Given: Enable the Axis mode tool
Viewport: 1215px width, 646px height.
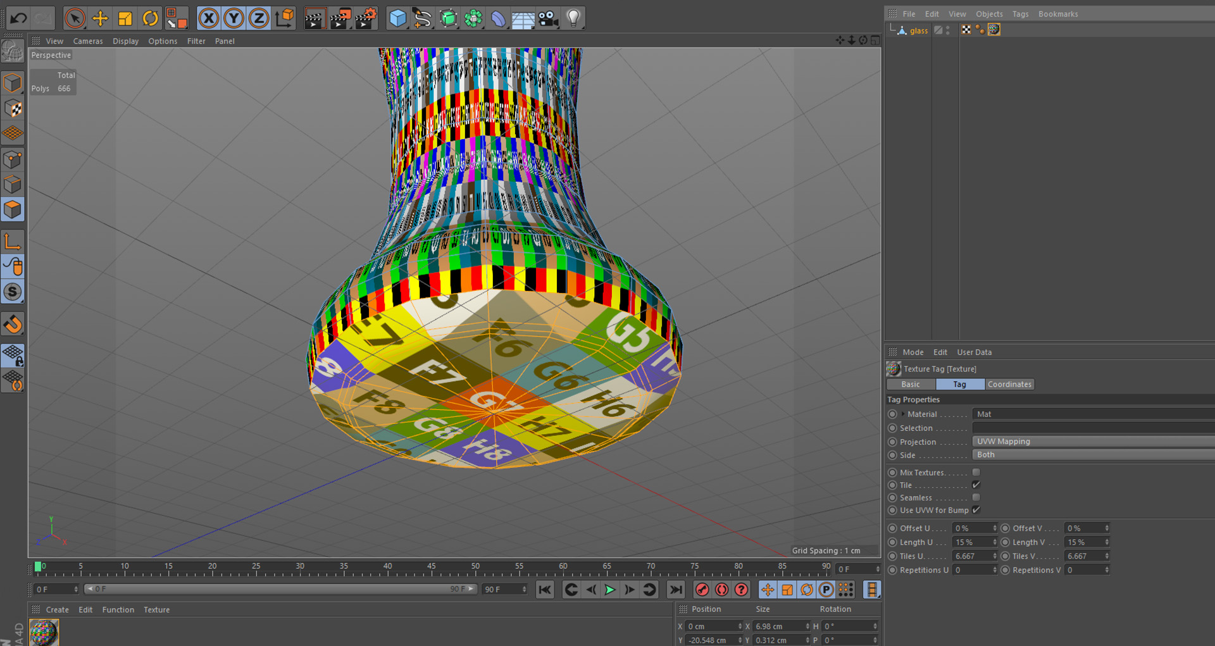Looking at the screenshot, I should pyautogui.click(x=13, y=241).
